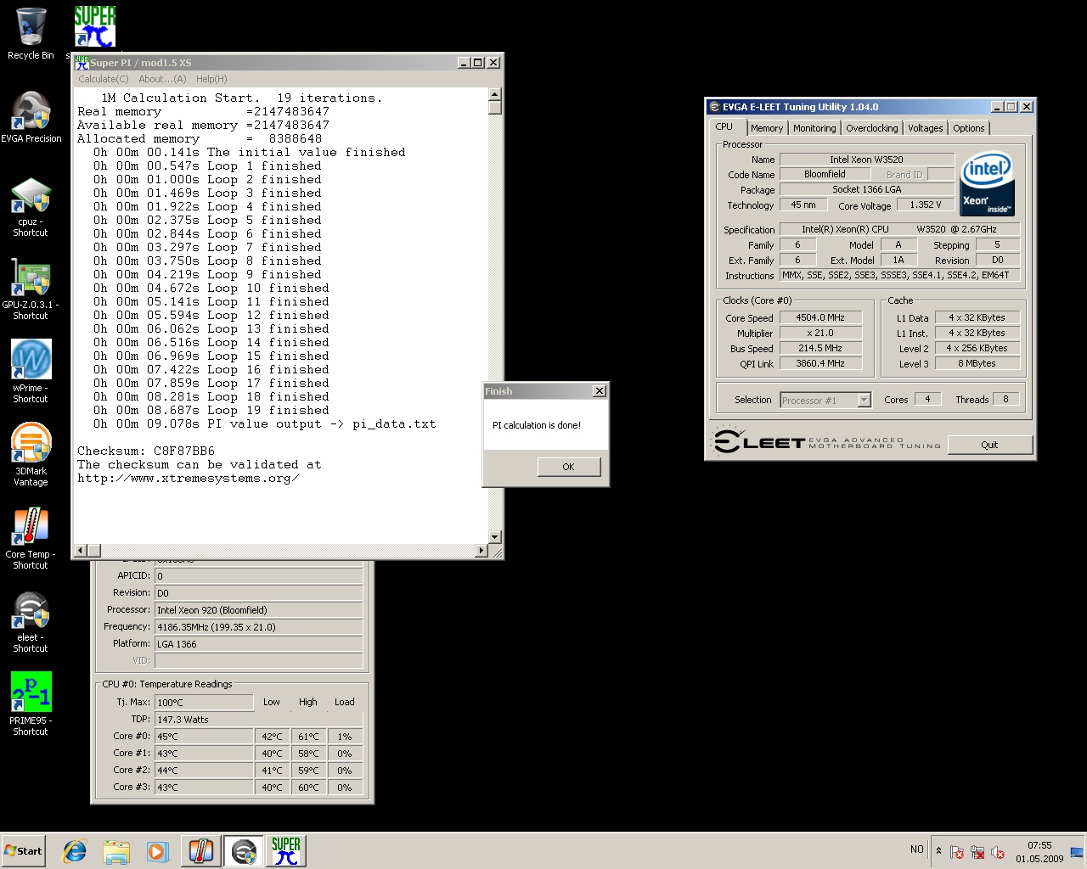The width and height of the screenshot is (1087, 869).
Task: Select the CPU tab in E-LEET
Action: point(724,126)
